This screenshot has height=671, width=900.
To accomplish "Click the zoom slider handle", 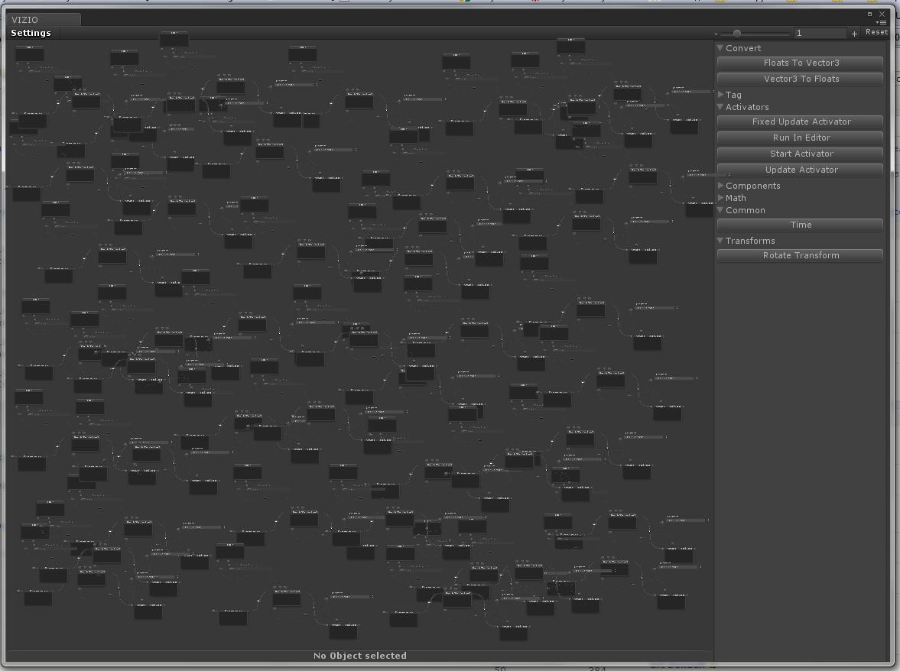I will click(x=737, y=34).
